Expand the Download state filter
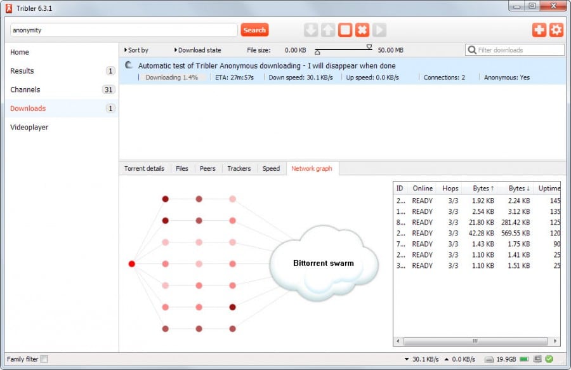571x370 pixels. [x=197, y=50]
